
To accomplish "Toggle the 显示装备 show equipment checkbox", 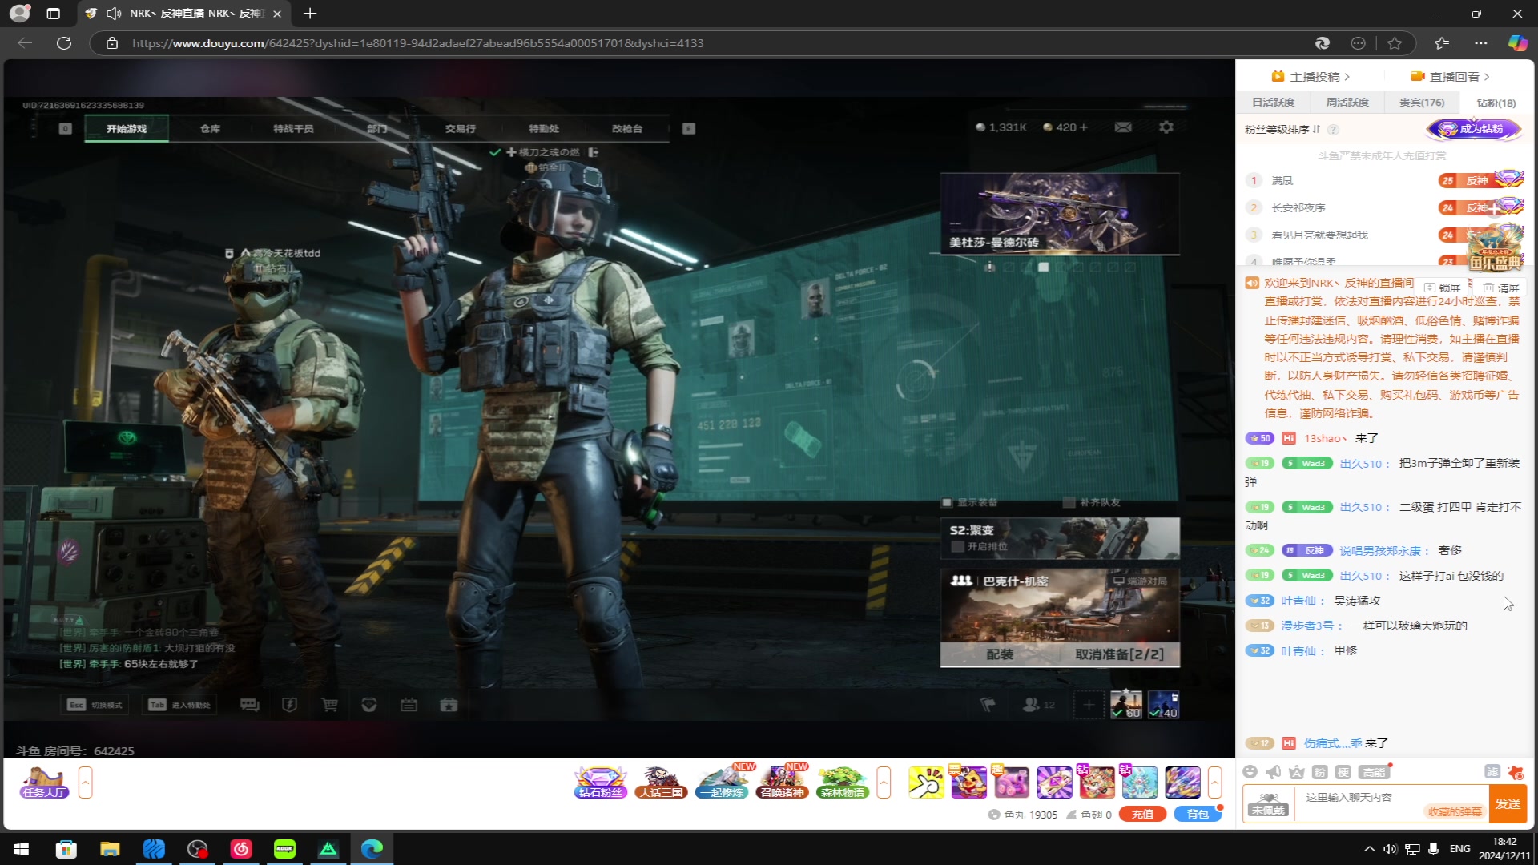I will 947,503.
